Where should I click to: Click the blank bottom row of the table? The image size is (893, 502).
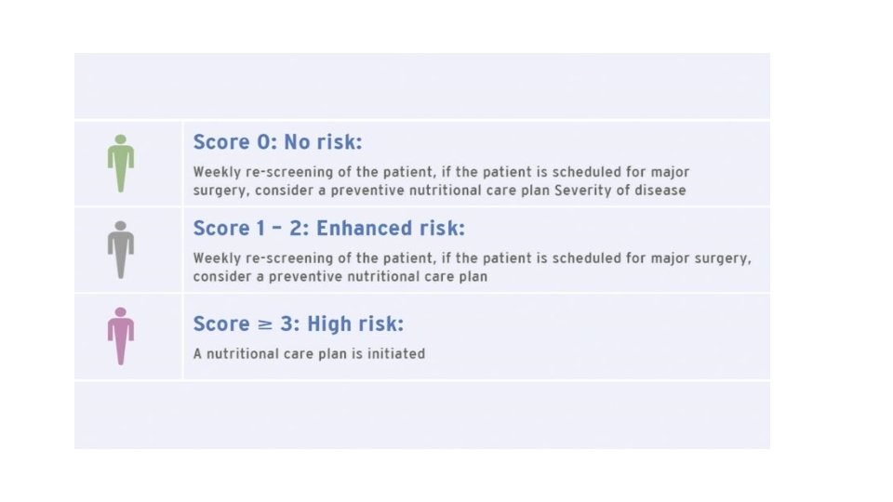(x=421, y=415)
